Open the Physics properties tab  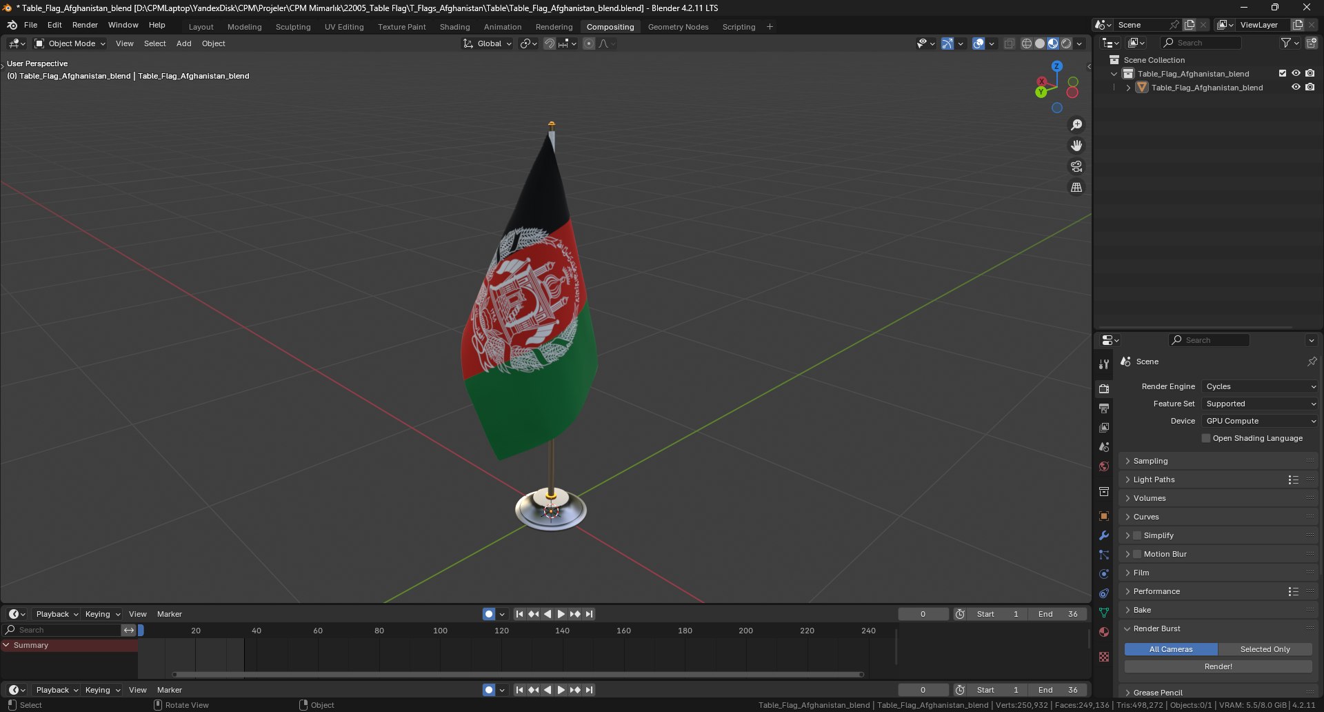click(x=1104, y=574)
